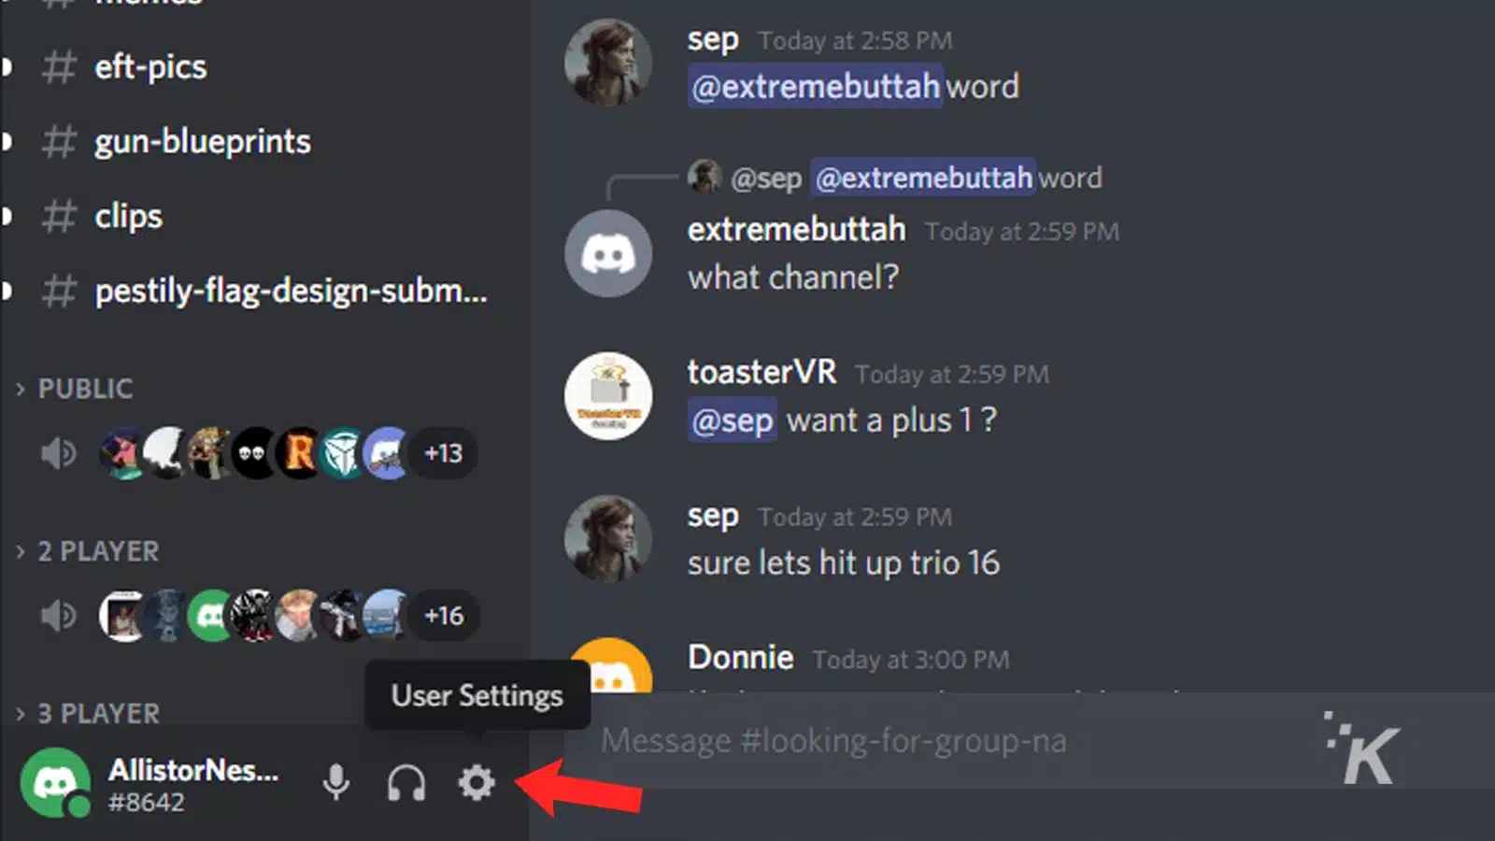The height and width of the screenshot is (841, 1495).
Task: Select the gun-blueprints channel
Action: pyautogui.click(x=202, y=142)
